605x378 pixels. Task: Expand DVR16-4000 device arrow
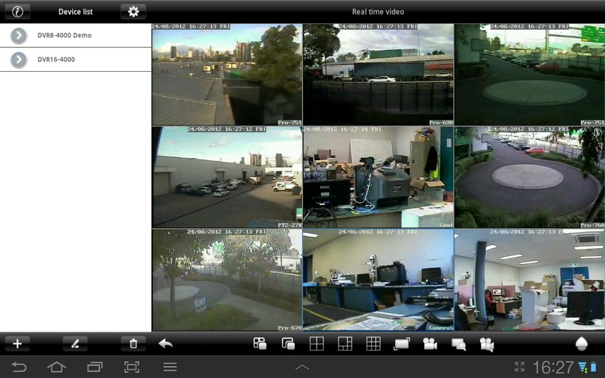click(x=18, y=60)
